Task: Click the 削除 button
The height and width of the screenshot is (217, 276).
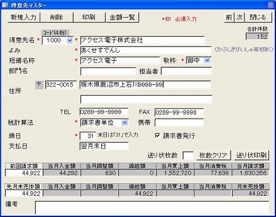Action: [x=57, y=17]
